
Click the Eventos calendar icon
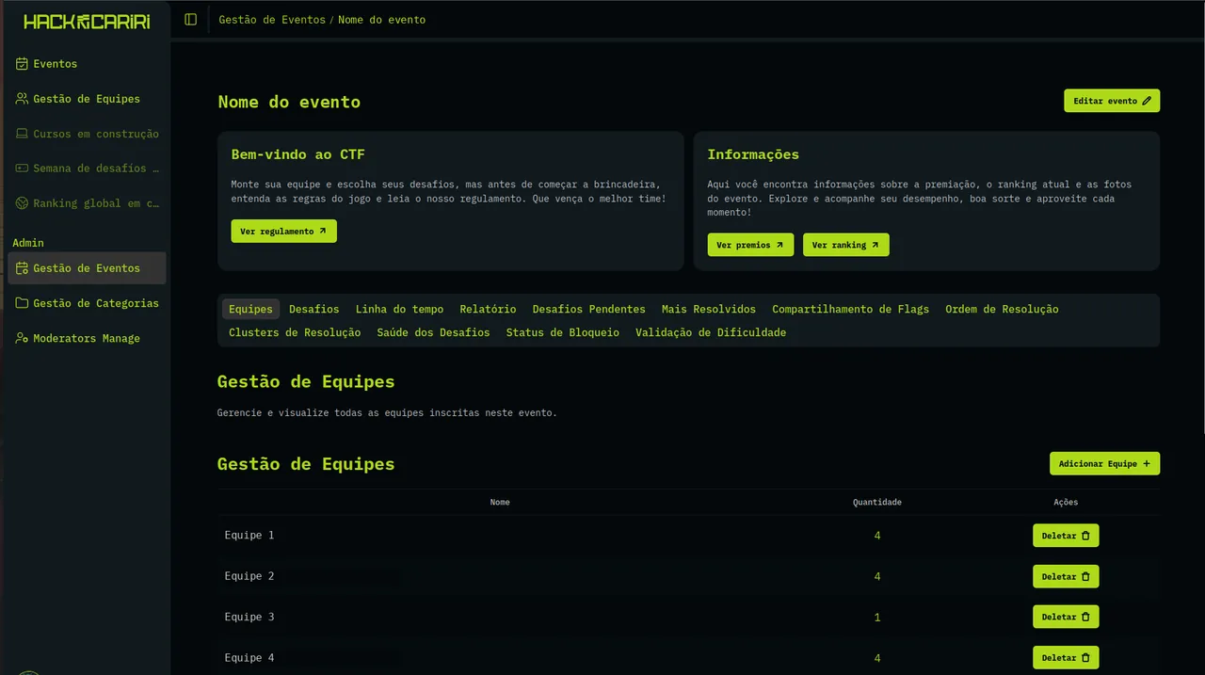click(x=23, y=64)
